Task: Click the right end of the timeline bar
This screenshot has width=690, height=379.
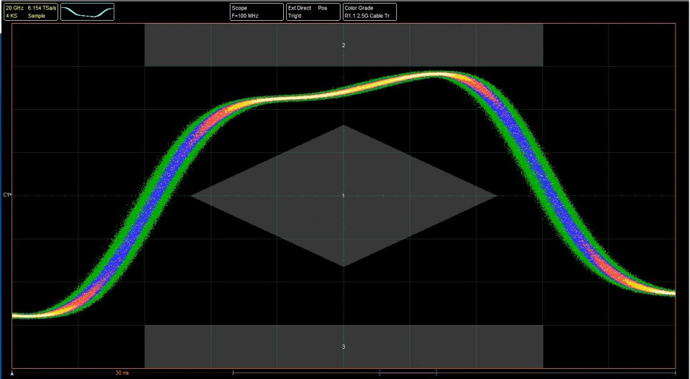Action: [674, 373]
